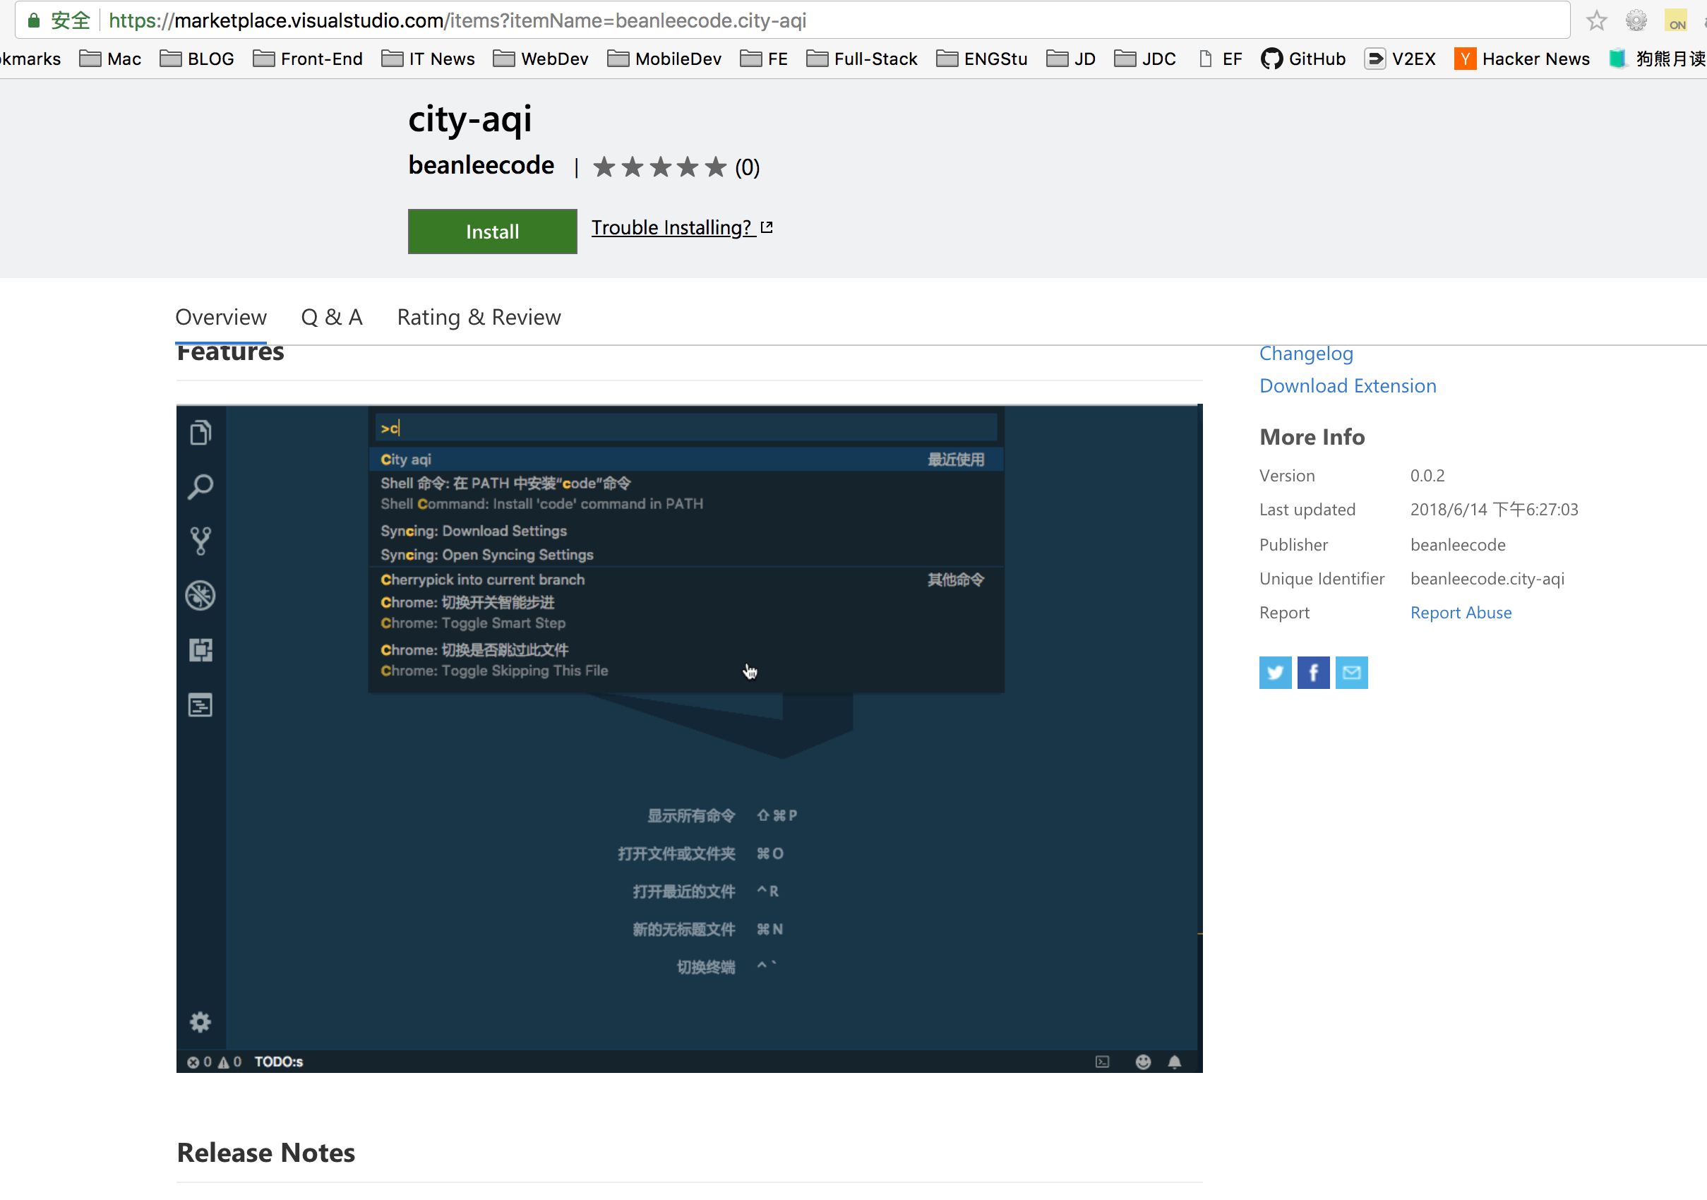Switch to the Overview tab

coord(221,318)
